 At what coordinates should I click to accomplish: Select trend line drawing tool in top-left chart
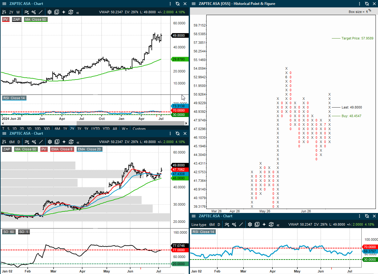(x=41, y=12)
